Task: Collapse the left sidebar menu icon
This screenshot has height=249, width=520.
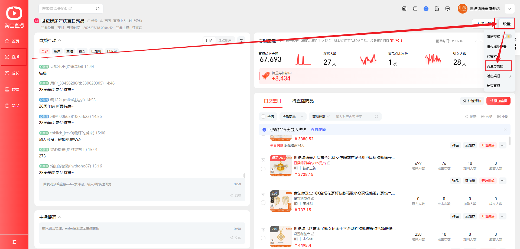Action: (x=14, y=242)
